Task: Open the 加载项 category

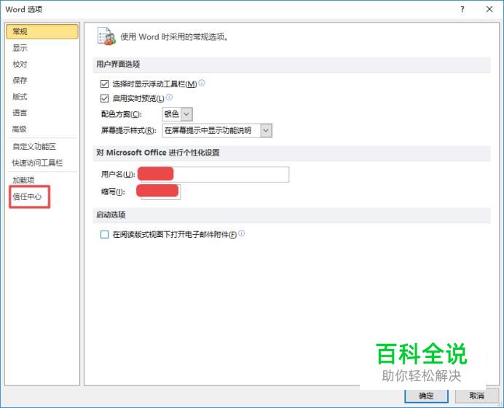Action: pos(23,180)
